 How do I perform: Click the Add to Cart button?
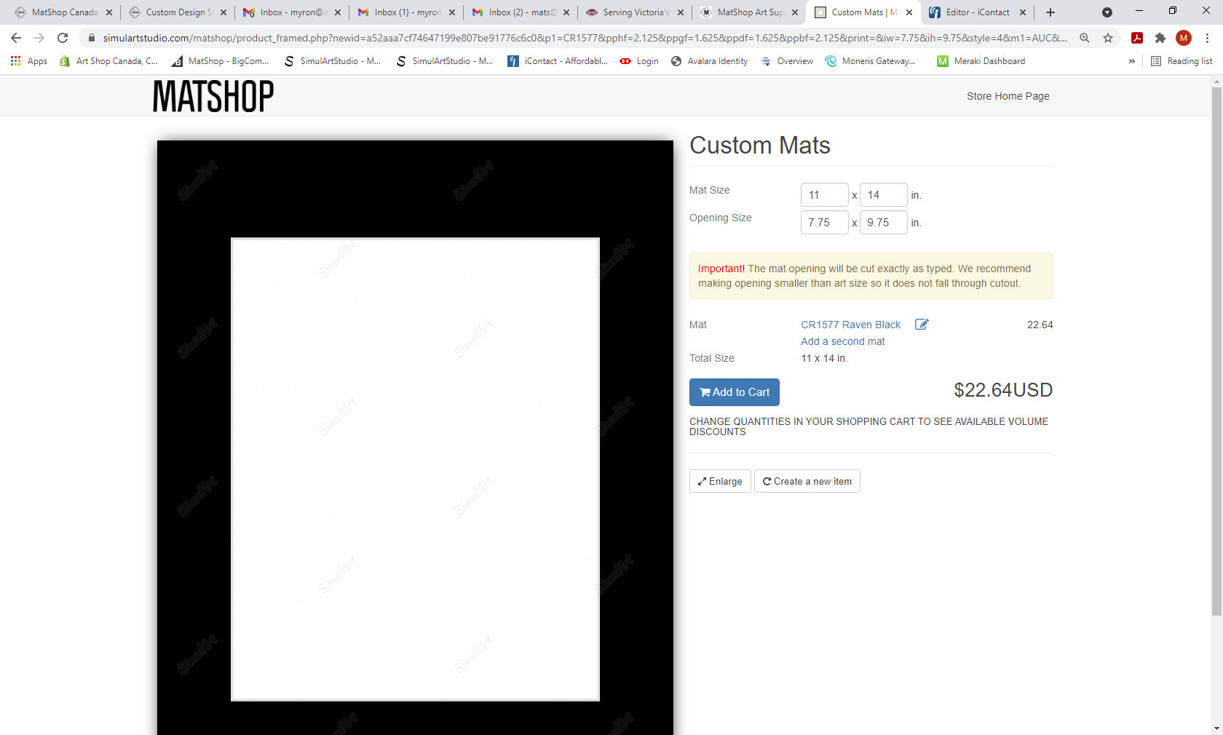pyautogui.click(x=734, y=392)
